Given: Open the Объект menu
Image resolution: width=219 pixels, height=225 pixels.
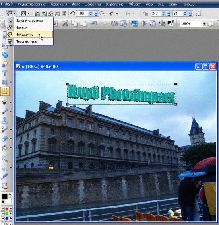Looking at the screenshot, I should tap(134, 4).
